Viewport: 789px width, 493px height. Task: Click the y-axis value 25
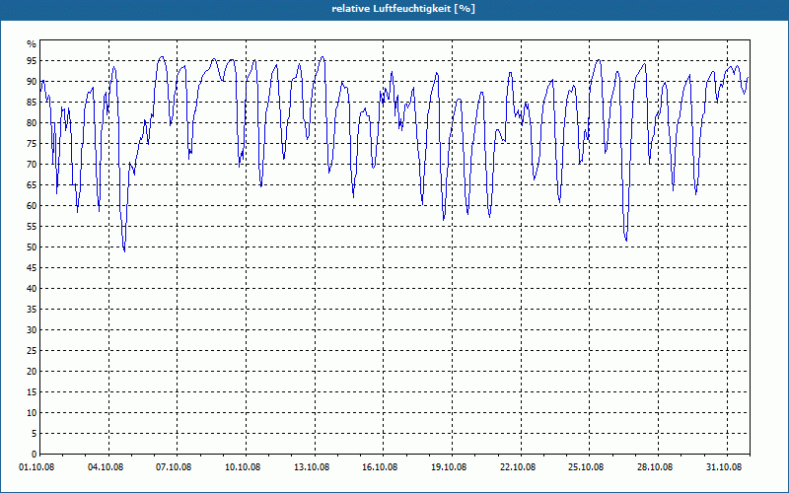32,351
